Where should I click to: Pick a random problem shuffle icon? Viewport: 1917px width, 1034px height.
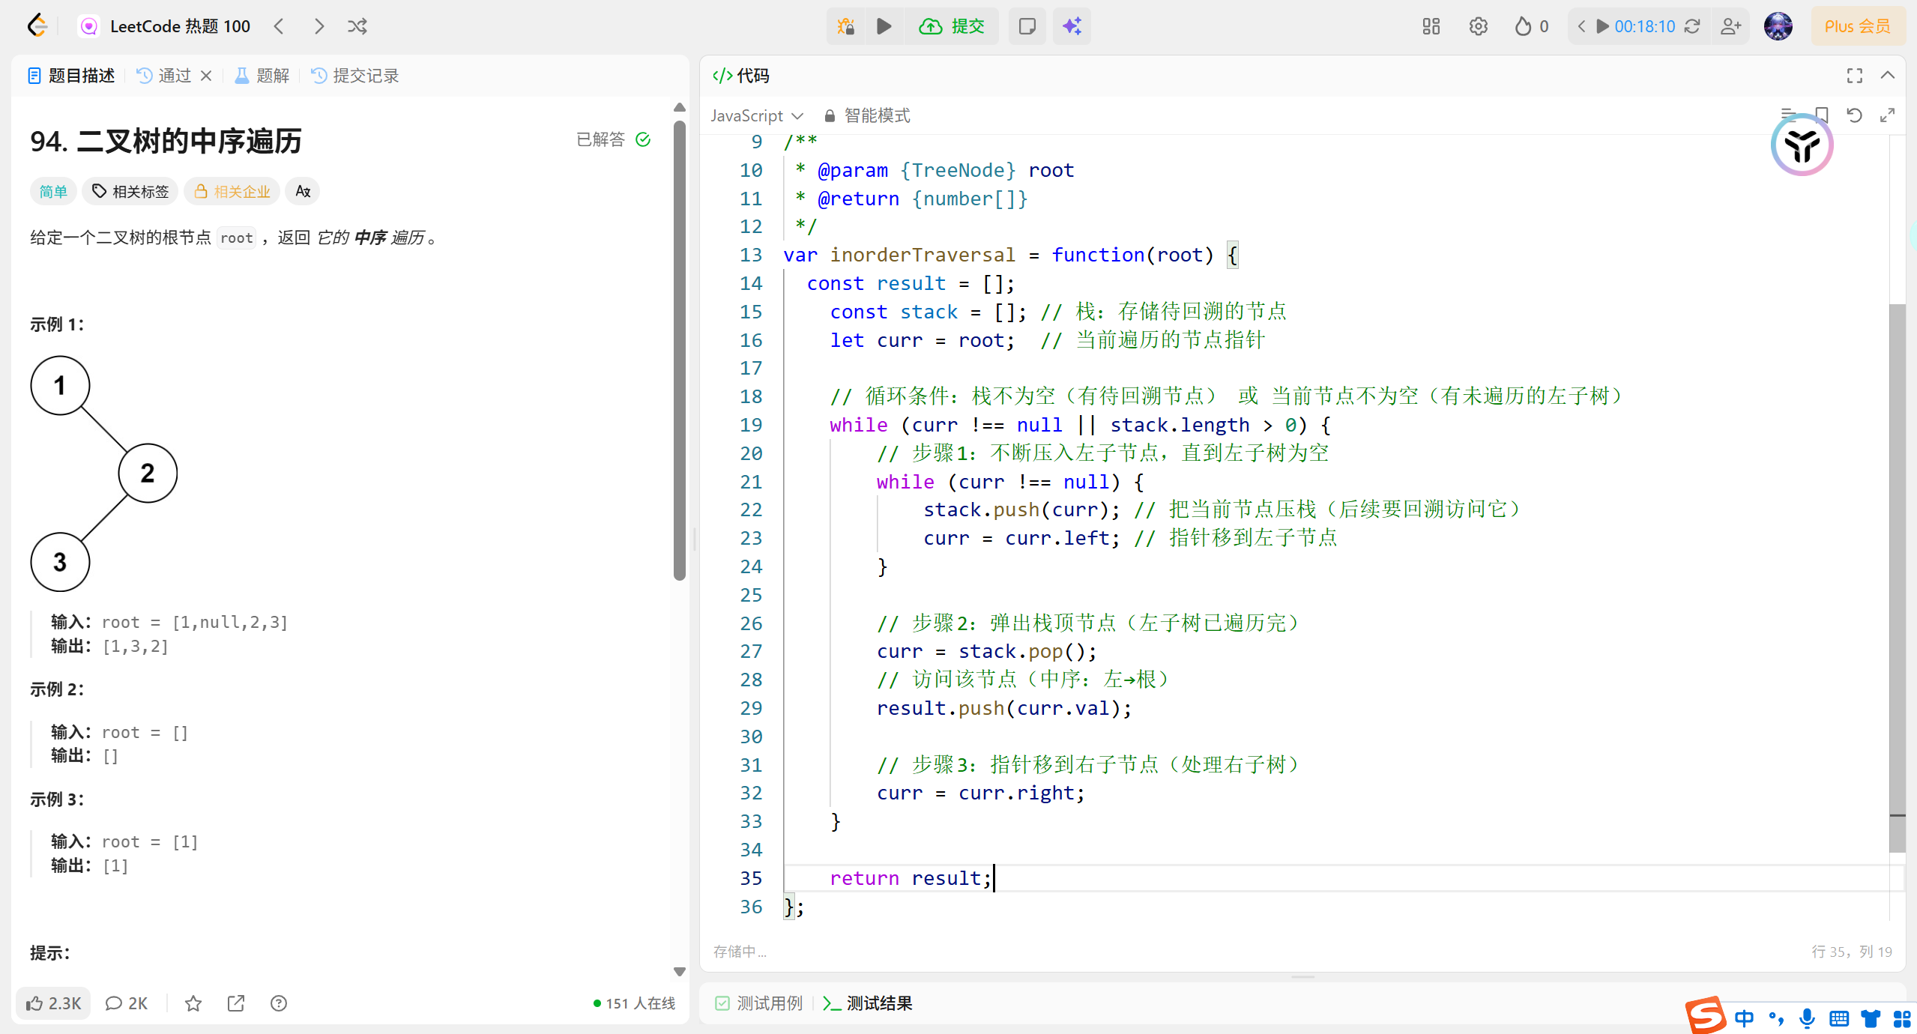coord(357,26)
